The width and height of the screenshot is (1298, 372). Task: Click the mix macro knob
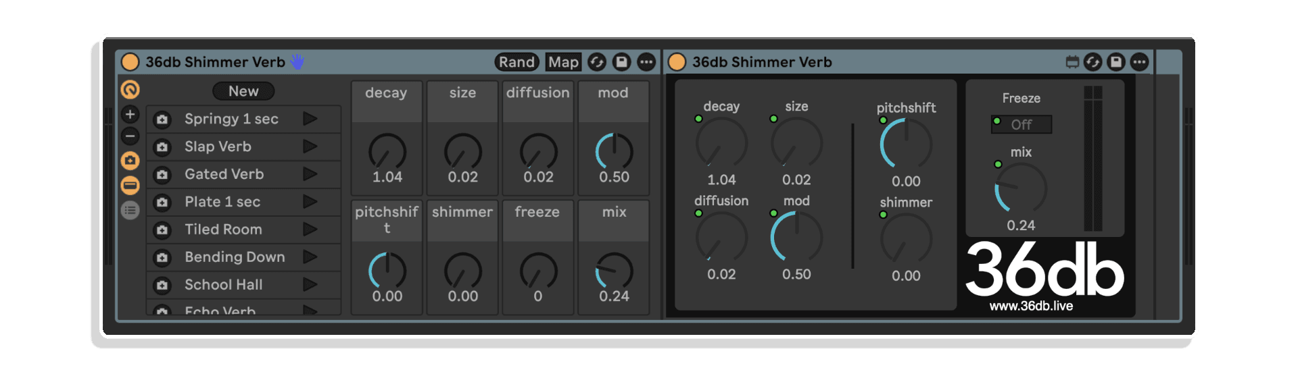tap(615, 271)
